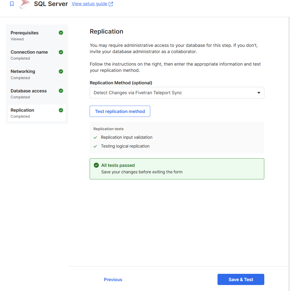Viewport: 290px width, 291px height.
Task: Click the 'Replication Method (optional)' label
Action: tap(121, 83)
